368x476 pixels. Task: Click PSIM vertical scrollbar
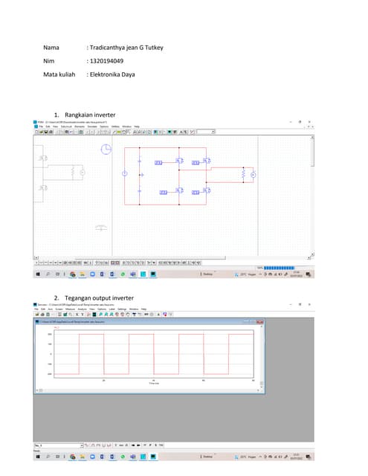tap(312, 194)
